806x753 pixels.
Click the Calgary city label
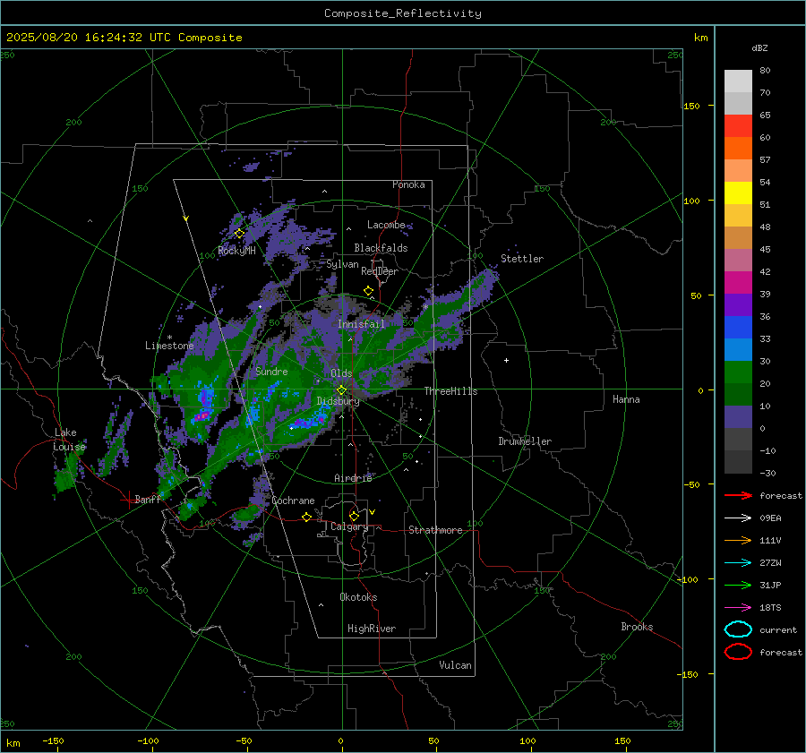tap(349, 526)
